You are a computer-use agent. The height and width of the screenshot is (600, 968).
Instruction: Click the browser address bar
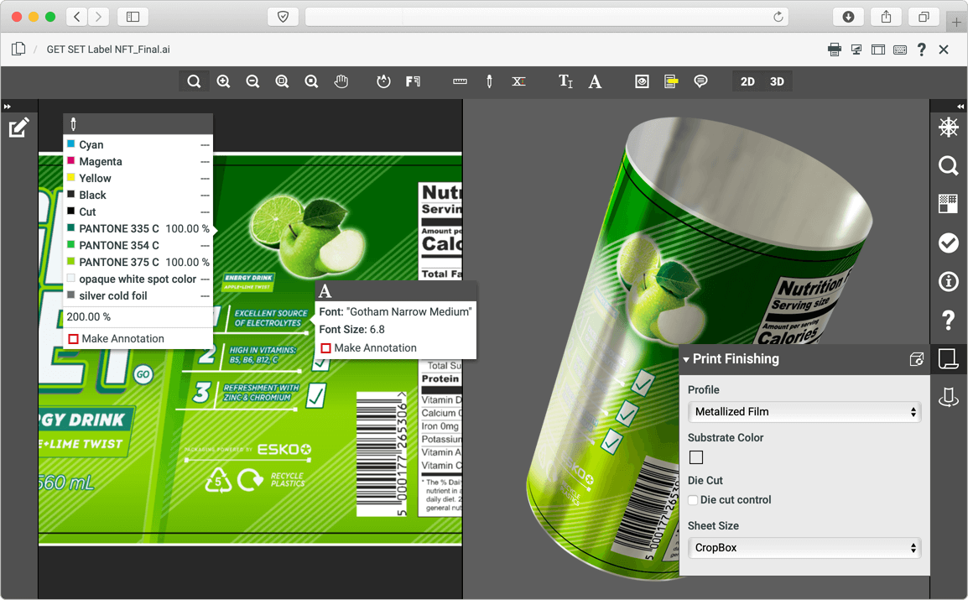[549, 17]
